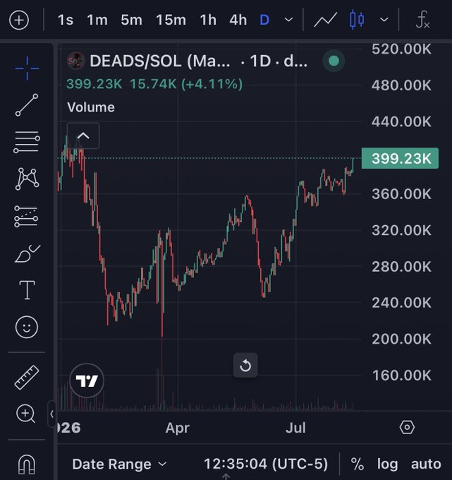Collapse the indicator legend with the chevron
This screenshot has height=480, width=452.
tap(83, 136)
